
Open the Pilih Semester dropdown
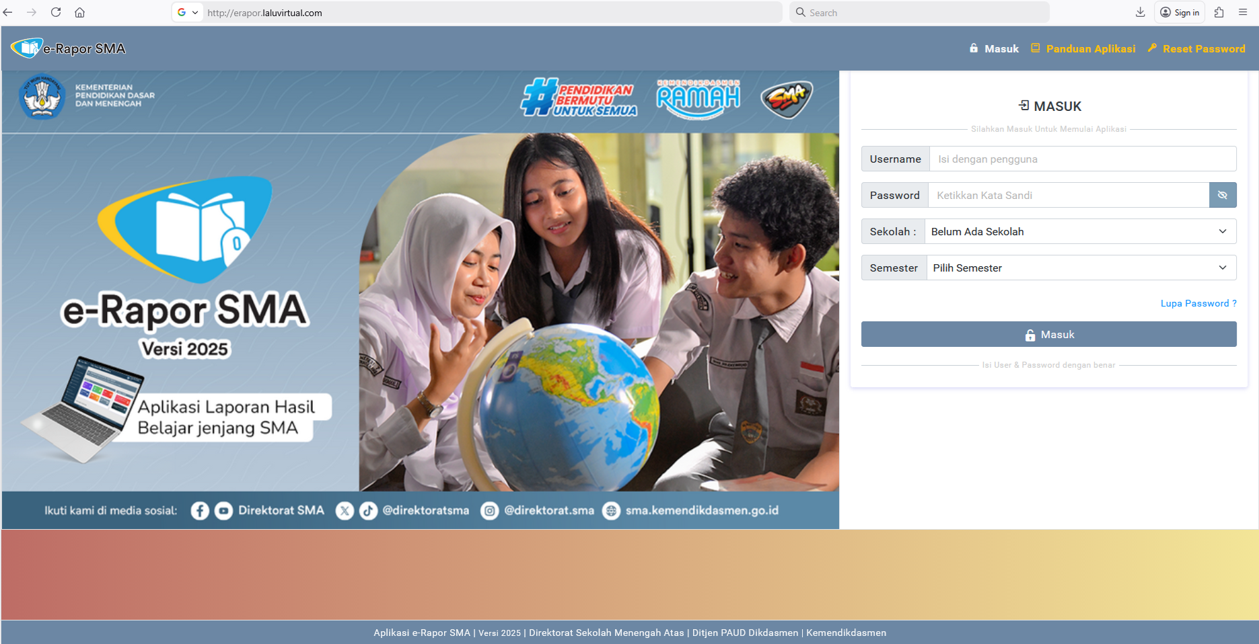point(1081,268)
